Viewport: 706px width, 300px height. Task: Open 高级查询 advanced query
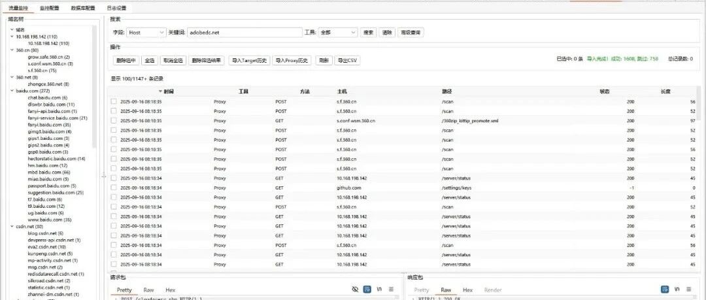[x=411, y=33]
